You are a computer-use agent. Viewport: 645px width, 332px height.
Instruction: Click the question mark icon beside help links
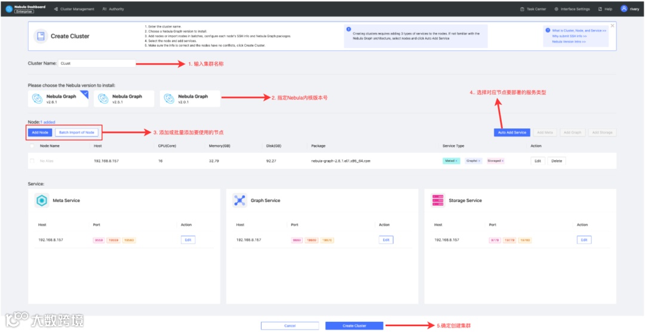coord(548,30)
